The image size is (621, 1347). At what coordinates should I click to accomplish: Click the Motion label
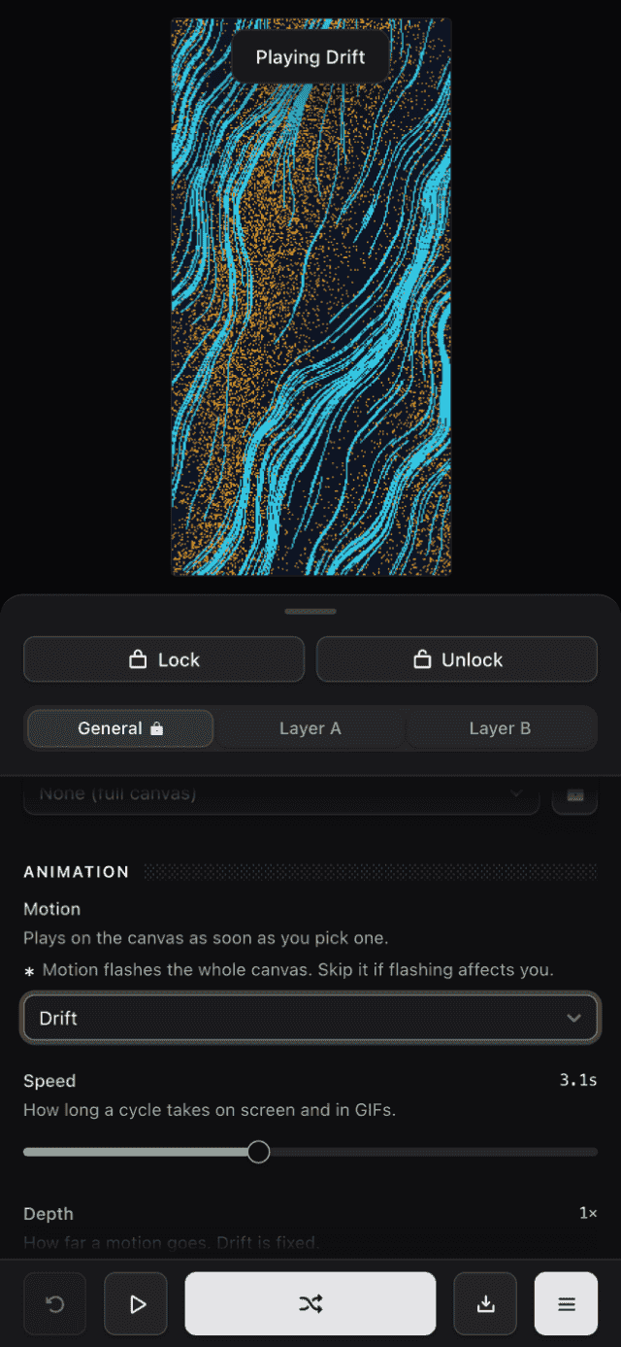click(52, 909)
